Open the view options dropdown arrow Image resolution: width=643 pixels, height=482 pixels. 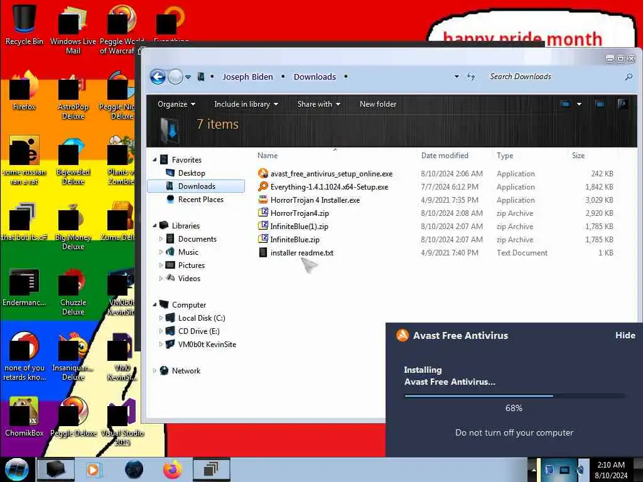(x=579, y=104)
